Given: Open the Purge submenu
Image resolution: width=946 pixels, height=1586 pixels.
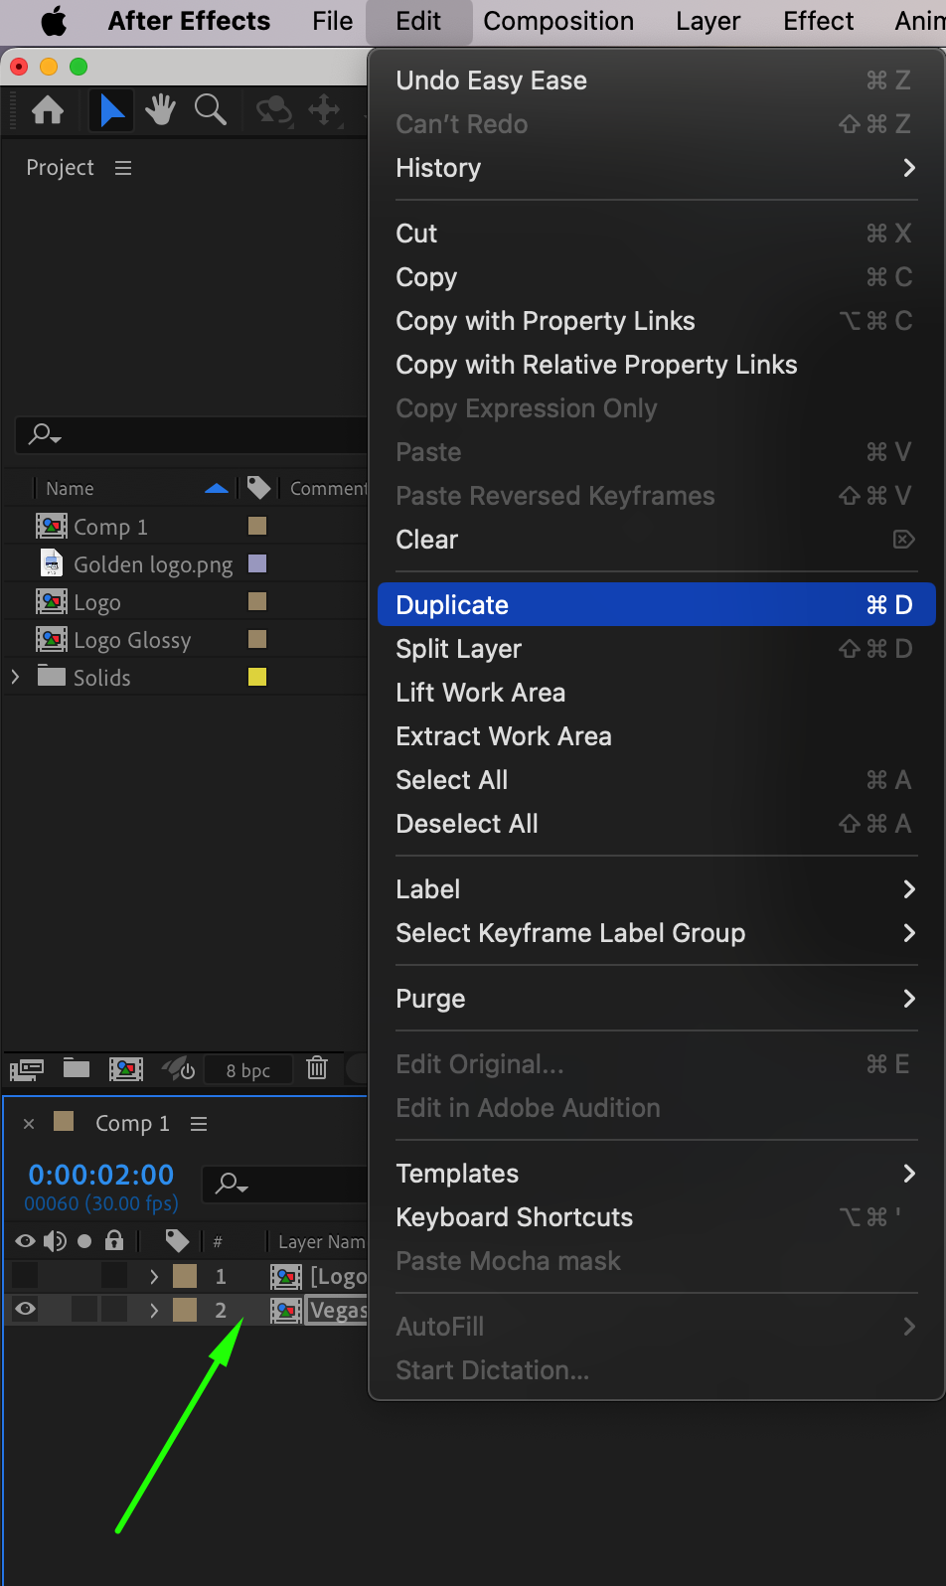Looking at the screenshot, I should pos(656,999).
